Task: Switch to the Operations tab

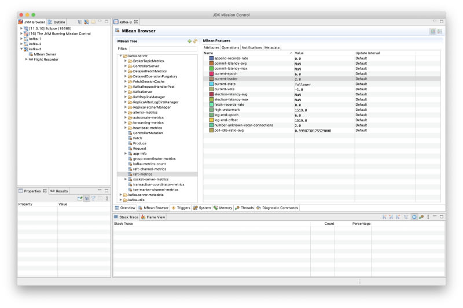Action: point(230,47)
